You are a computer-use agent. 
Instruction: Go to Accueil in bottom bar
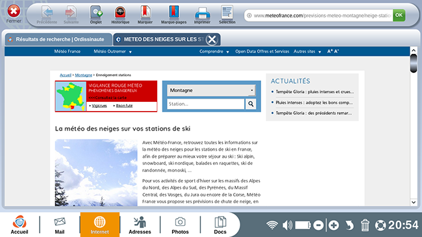pyautogui.click(x=19, y=225)
